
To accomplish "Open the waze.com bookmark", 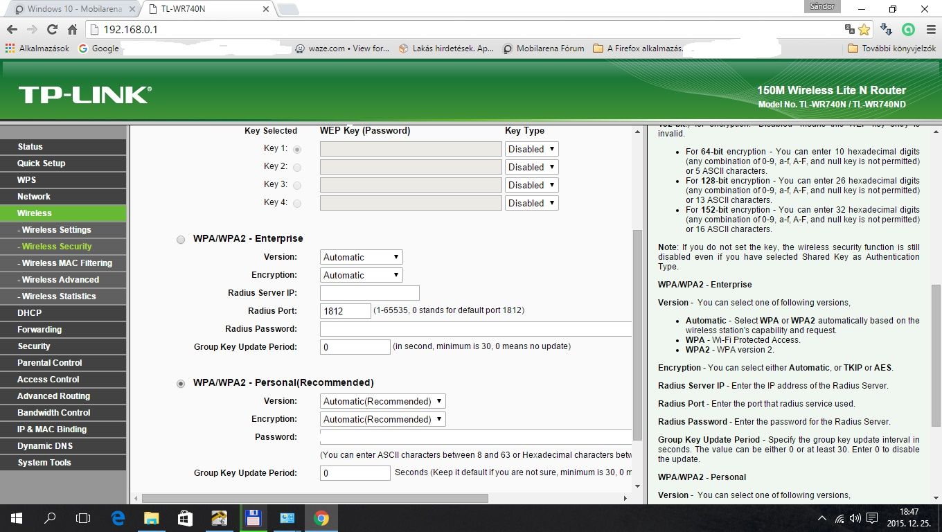I will pos(342,48).
